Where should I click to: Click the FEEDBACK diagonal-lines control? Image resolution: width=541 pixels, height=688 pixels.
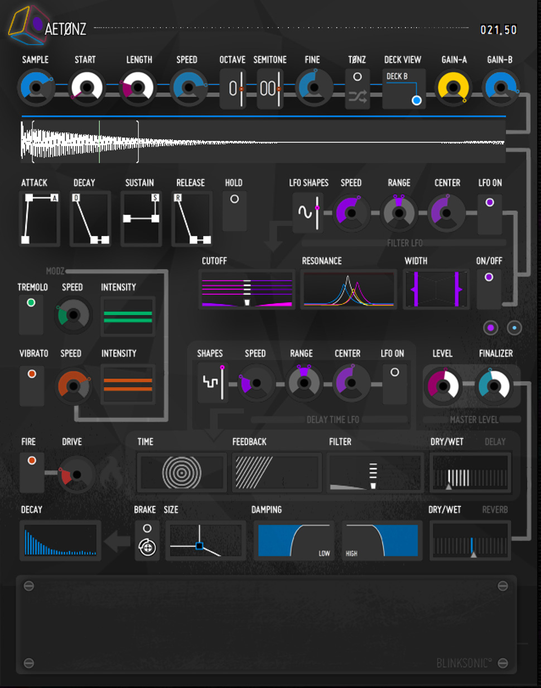point(276,472)
